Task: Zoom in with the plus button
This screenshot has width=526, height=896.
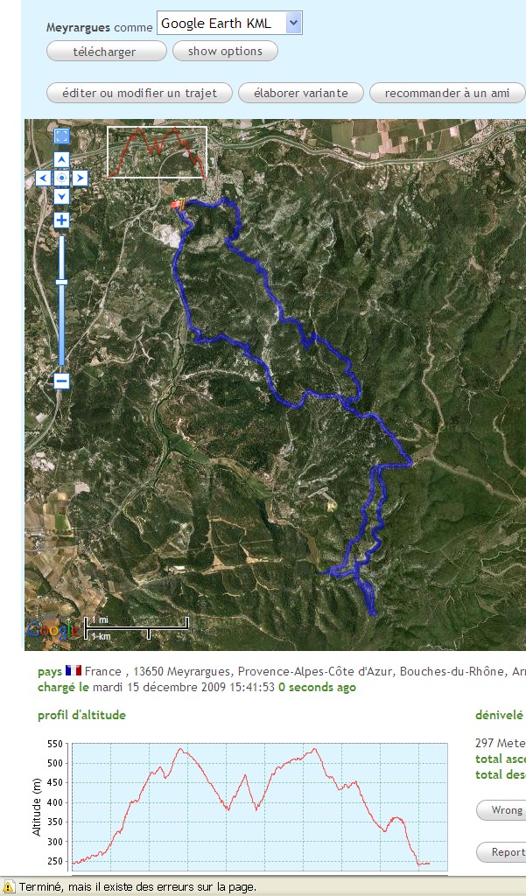Action: tap(62, 220)
